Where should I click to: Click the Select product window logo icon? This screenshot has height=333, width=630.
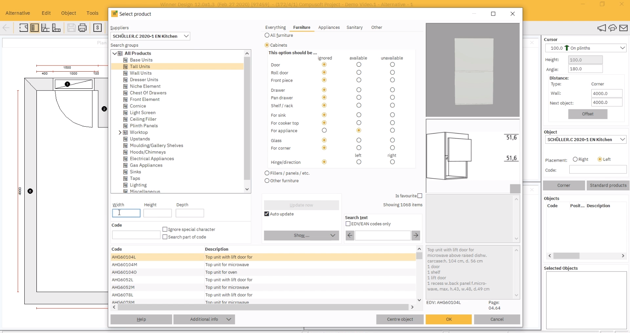coord(114,14)
